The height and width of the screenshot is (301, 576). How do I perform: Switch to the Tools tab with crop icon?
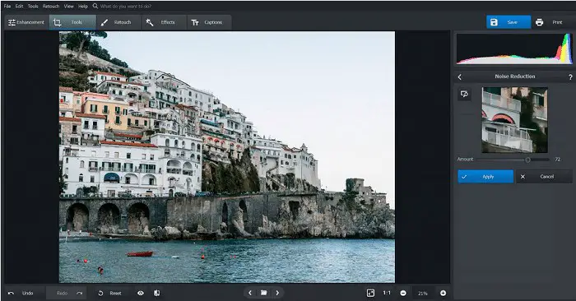[72, 22]
